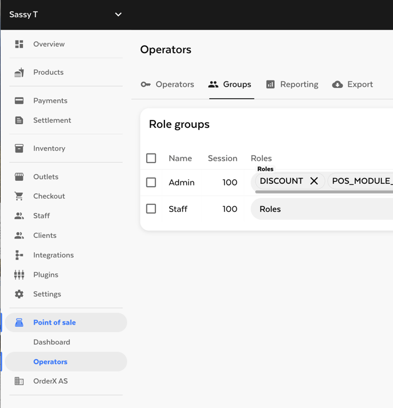Tick the checkbox for Staff group
The image size is (393, 408).
pyautogui.click(x=151, y=209)
